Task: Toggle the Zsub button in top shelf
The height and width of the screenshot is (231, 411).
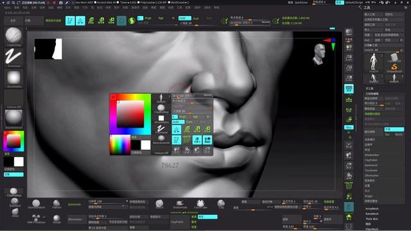Action: point(196,19)
